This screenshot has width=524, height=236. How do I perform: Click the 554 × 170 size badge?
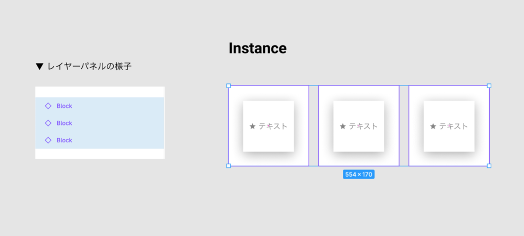[x=359, y=175]
